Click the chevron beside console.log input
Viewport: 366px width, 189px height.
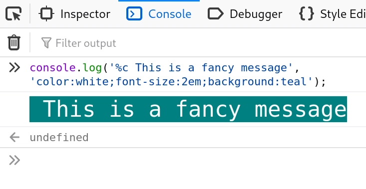[x=14, y=68]
